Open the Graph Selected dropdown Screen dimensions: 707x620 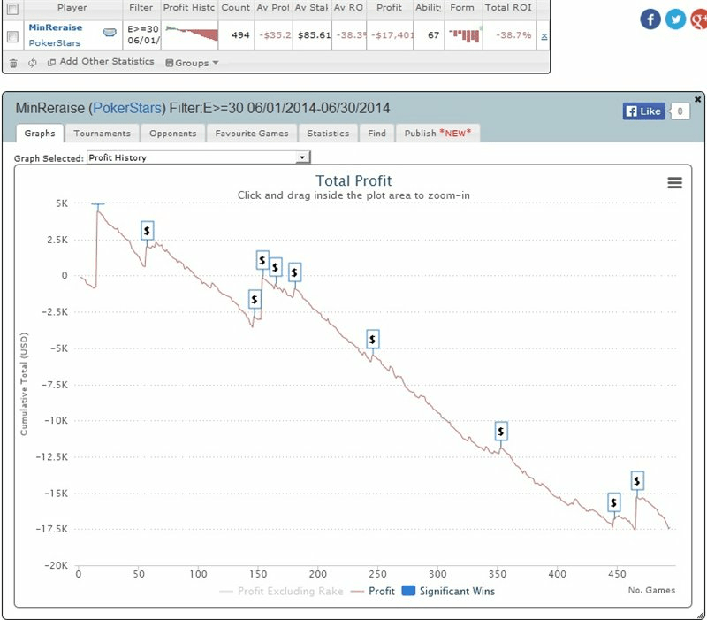pos(198,157)
